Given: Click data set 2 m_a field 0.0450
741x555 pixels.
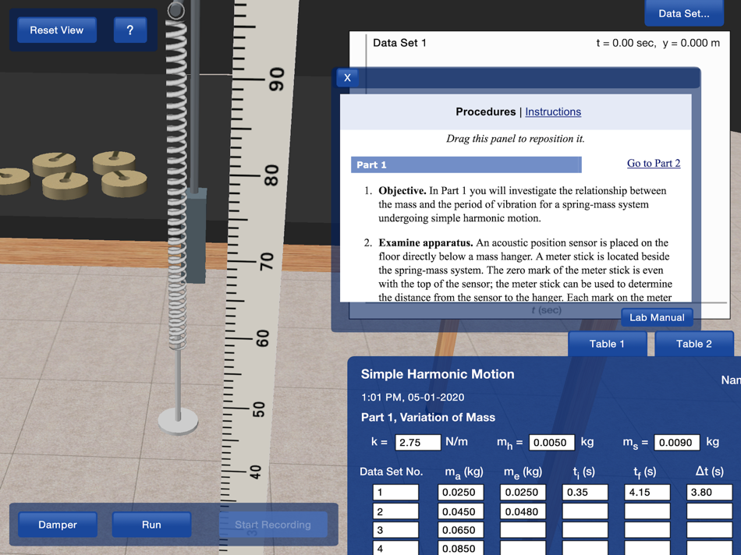Looking at the screenshot, I should [x=461, y=511].
